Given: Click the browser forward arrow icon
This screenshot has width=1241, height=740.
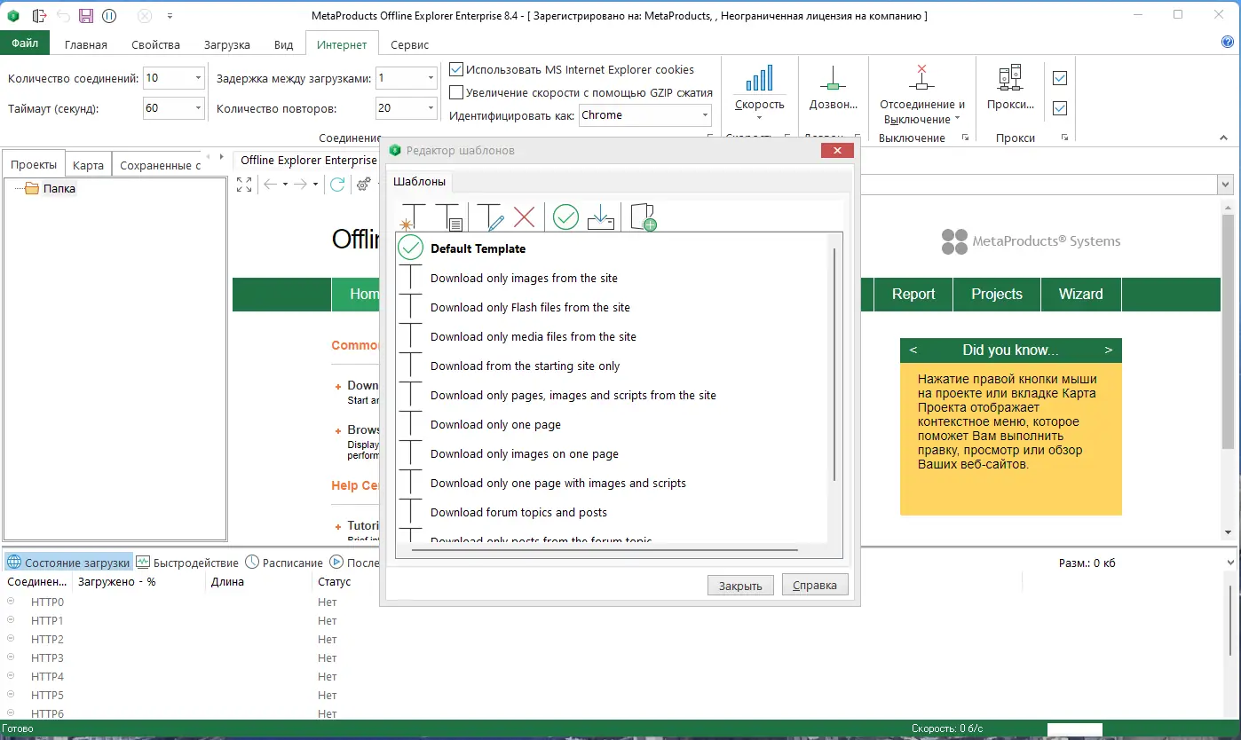Looking at the screenshot, I should click(x=301, y=184).
